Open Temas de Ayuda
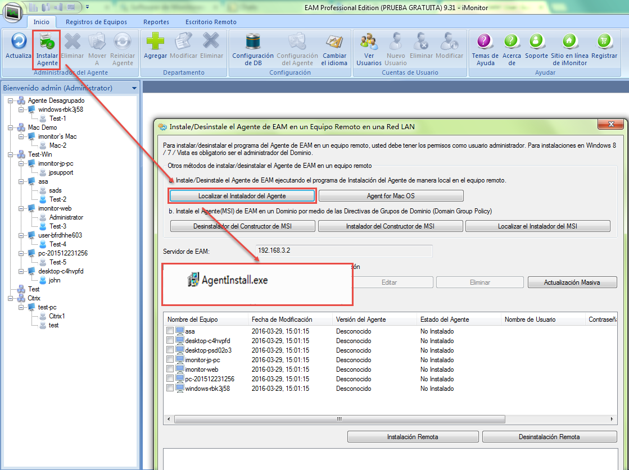629x470 pixels. [485, 49]
